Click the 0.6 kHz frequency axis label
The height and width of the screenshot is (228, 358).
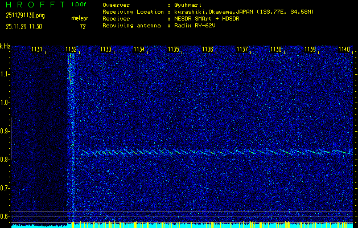point(5,216)
